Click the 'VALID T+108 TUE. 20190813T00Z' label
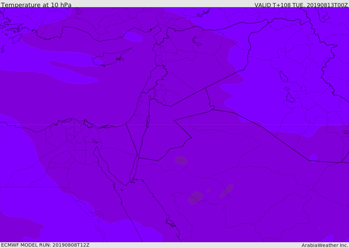The width and height of the screenshot is (349, 248). coord(301,5)
